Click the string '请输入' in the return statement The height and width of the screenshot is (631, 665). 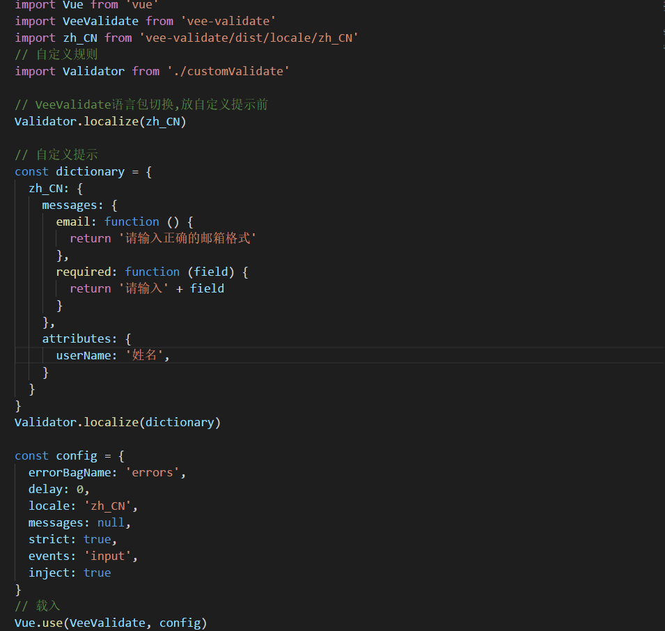point(143,288)
